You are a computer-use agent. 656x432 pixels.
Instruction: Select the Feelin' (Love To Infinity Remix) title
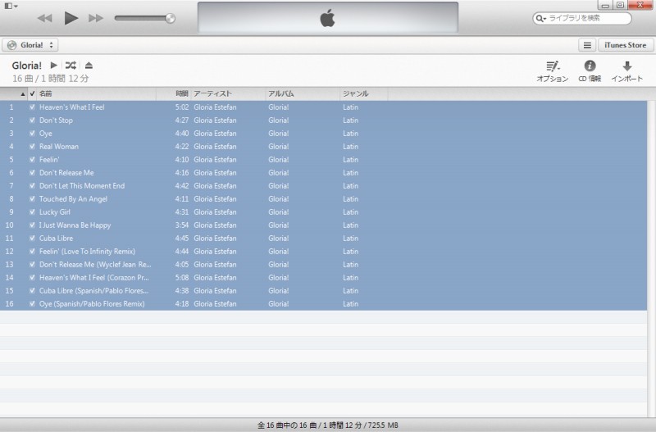coord(87,252)
